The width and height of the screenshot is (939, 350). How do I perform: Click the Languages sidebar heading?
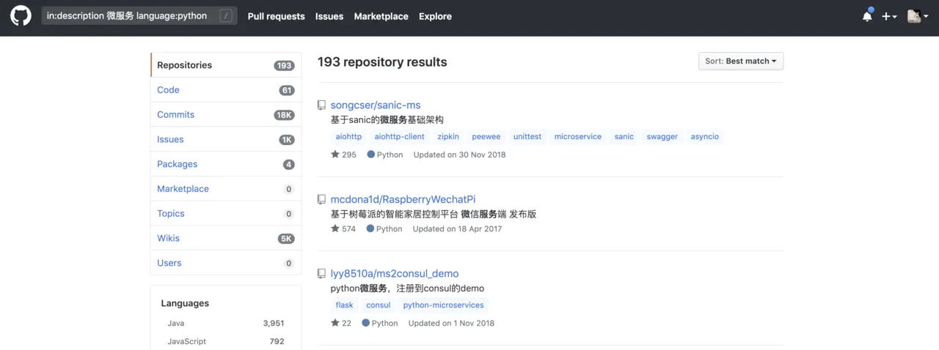[185, 303]
